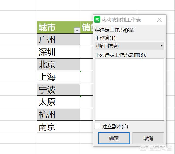Screen dimensions: 175x154
Task: Select the 南京 cell
Action: pos(59,127)
